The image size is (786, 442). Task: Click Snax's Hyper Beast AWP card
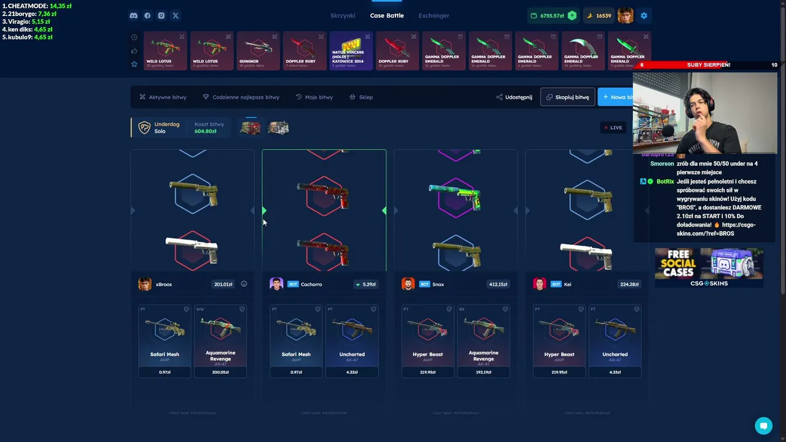tap(428, 341)
